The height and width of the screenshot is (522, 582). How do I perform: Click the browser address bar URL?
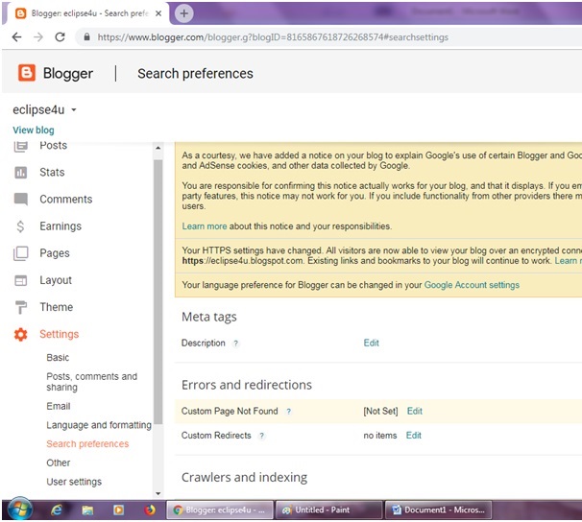273,37
